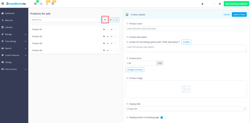The width and height of the screenshot is (250, 123).
Task: Click the hamburger menu icon
Action: click(3, 4)
